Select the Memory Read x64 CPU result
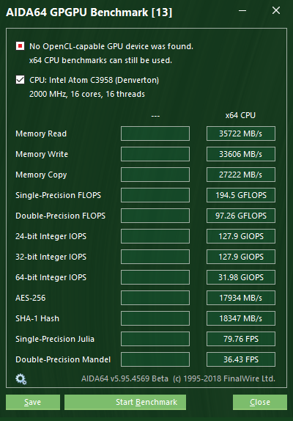Viewport: 293px width, 421px height. click(x=241, y=133)
